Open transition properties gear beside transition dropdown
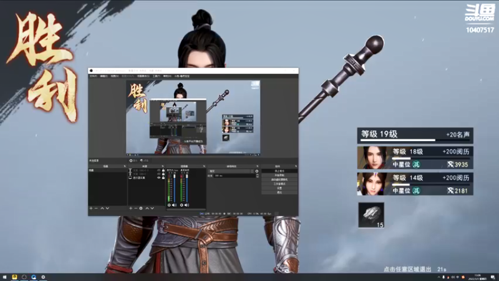499x281 pixels. coord(257,171)
